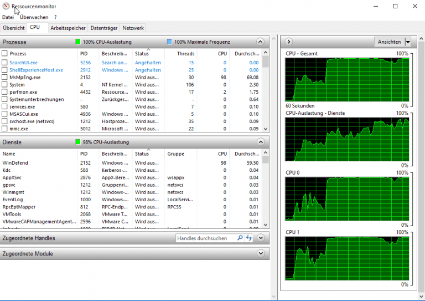Click the SearchUI.exe process name
The width and height of the screenshot is (425, 301).
(x=24, y=63)
